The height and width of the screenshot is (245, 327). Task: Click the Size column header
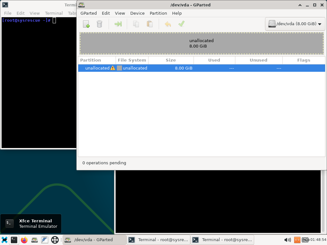[x=171, y=60]
